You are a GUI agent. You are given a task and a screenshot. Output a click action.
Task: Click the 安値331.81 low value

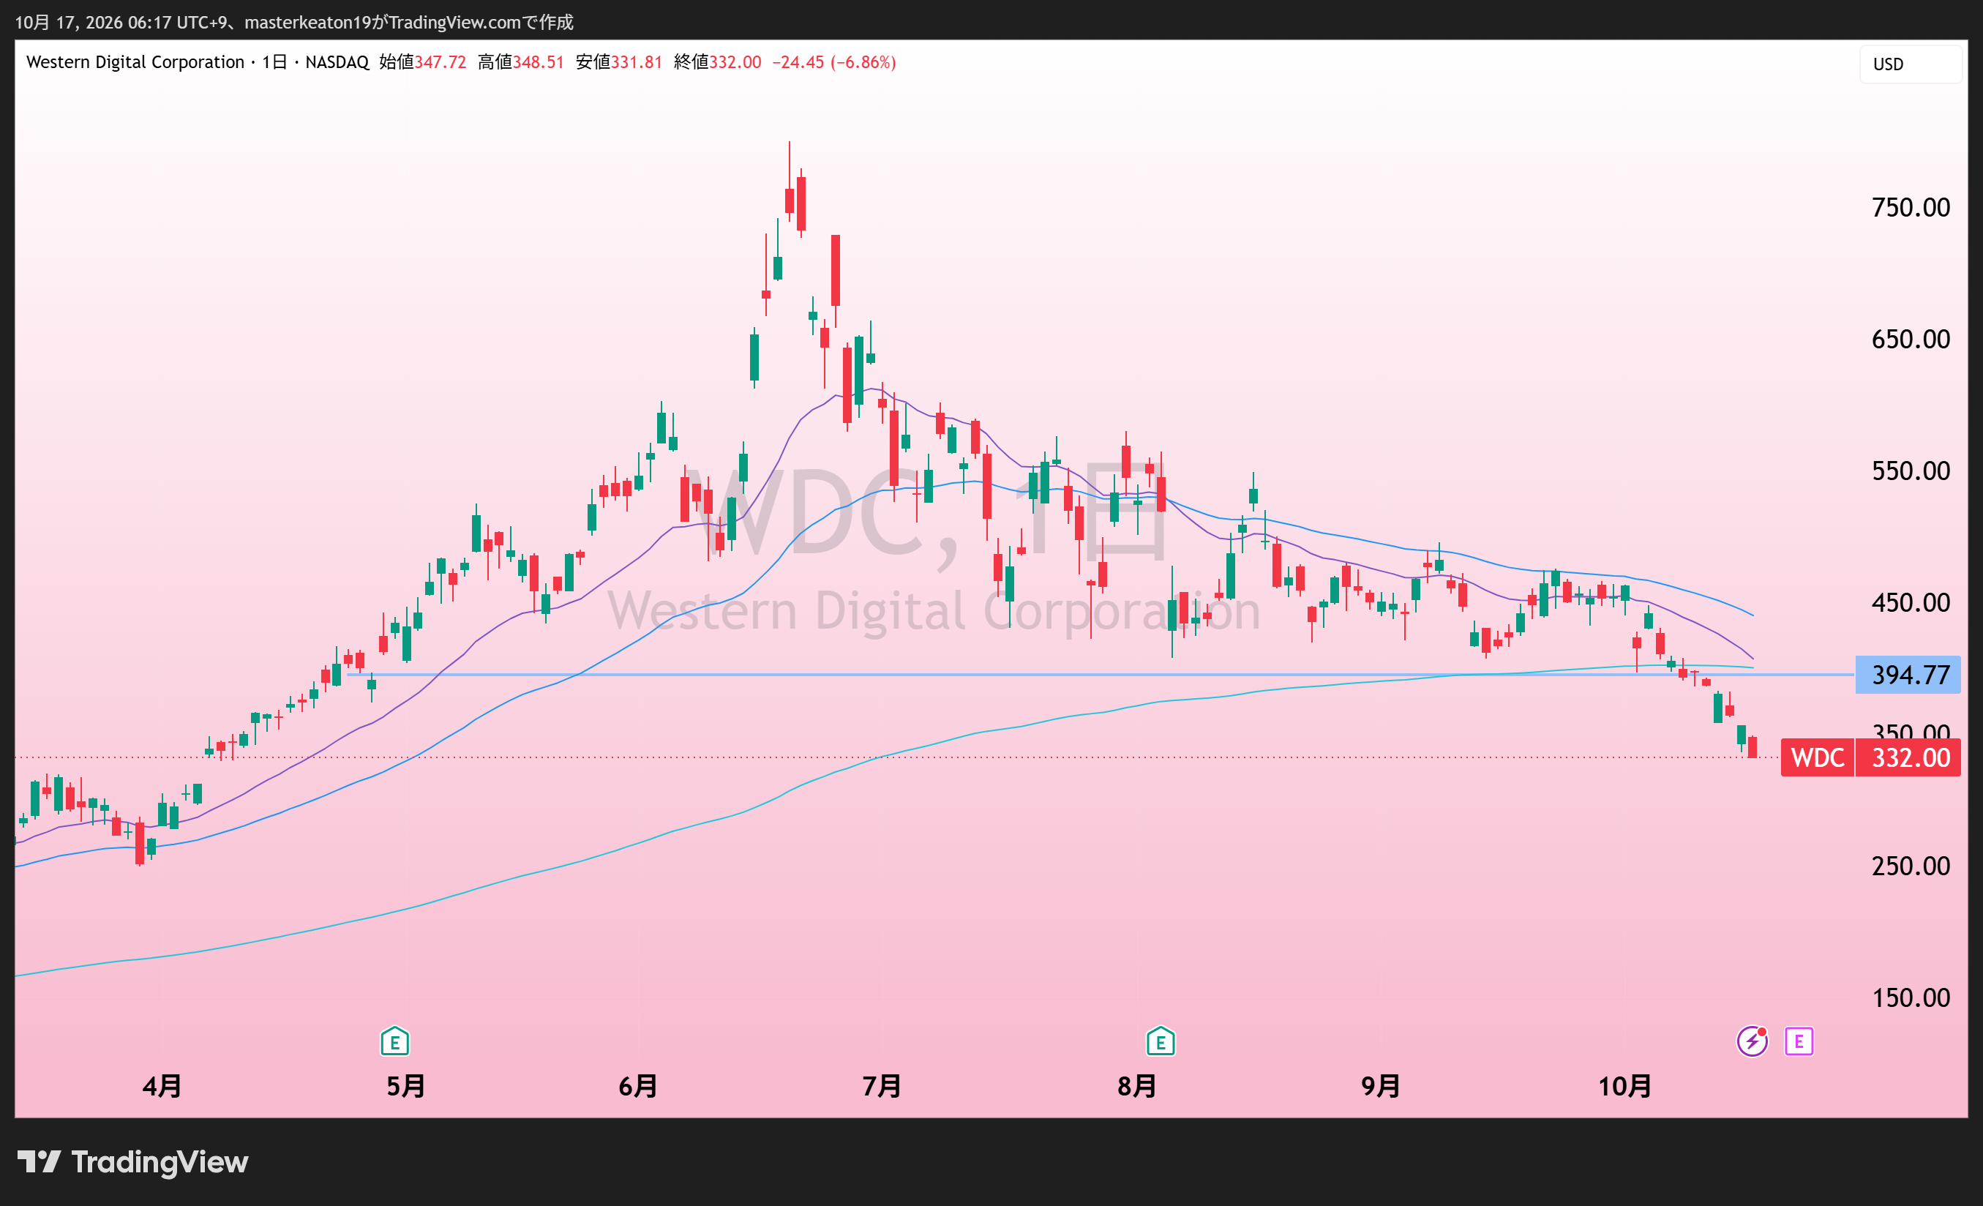click(619, 62)
